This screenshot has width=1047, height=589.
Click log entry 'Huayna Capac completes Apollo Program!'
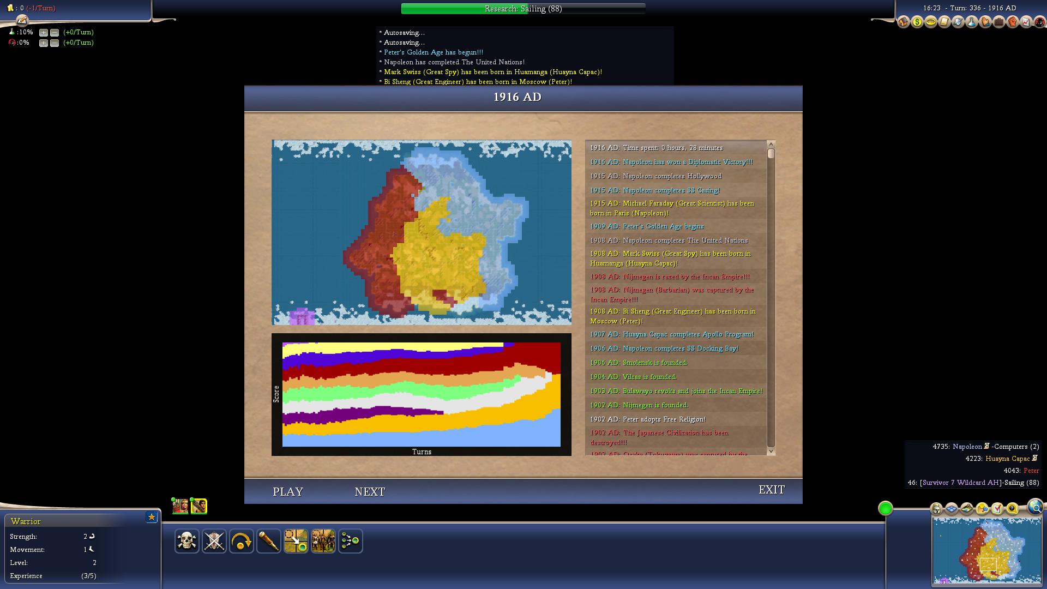click(x=672, y=334)
